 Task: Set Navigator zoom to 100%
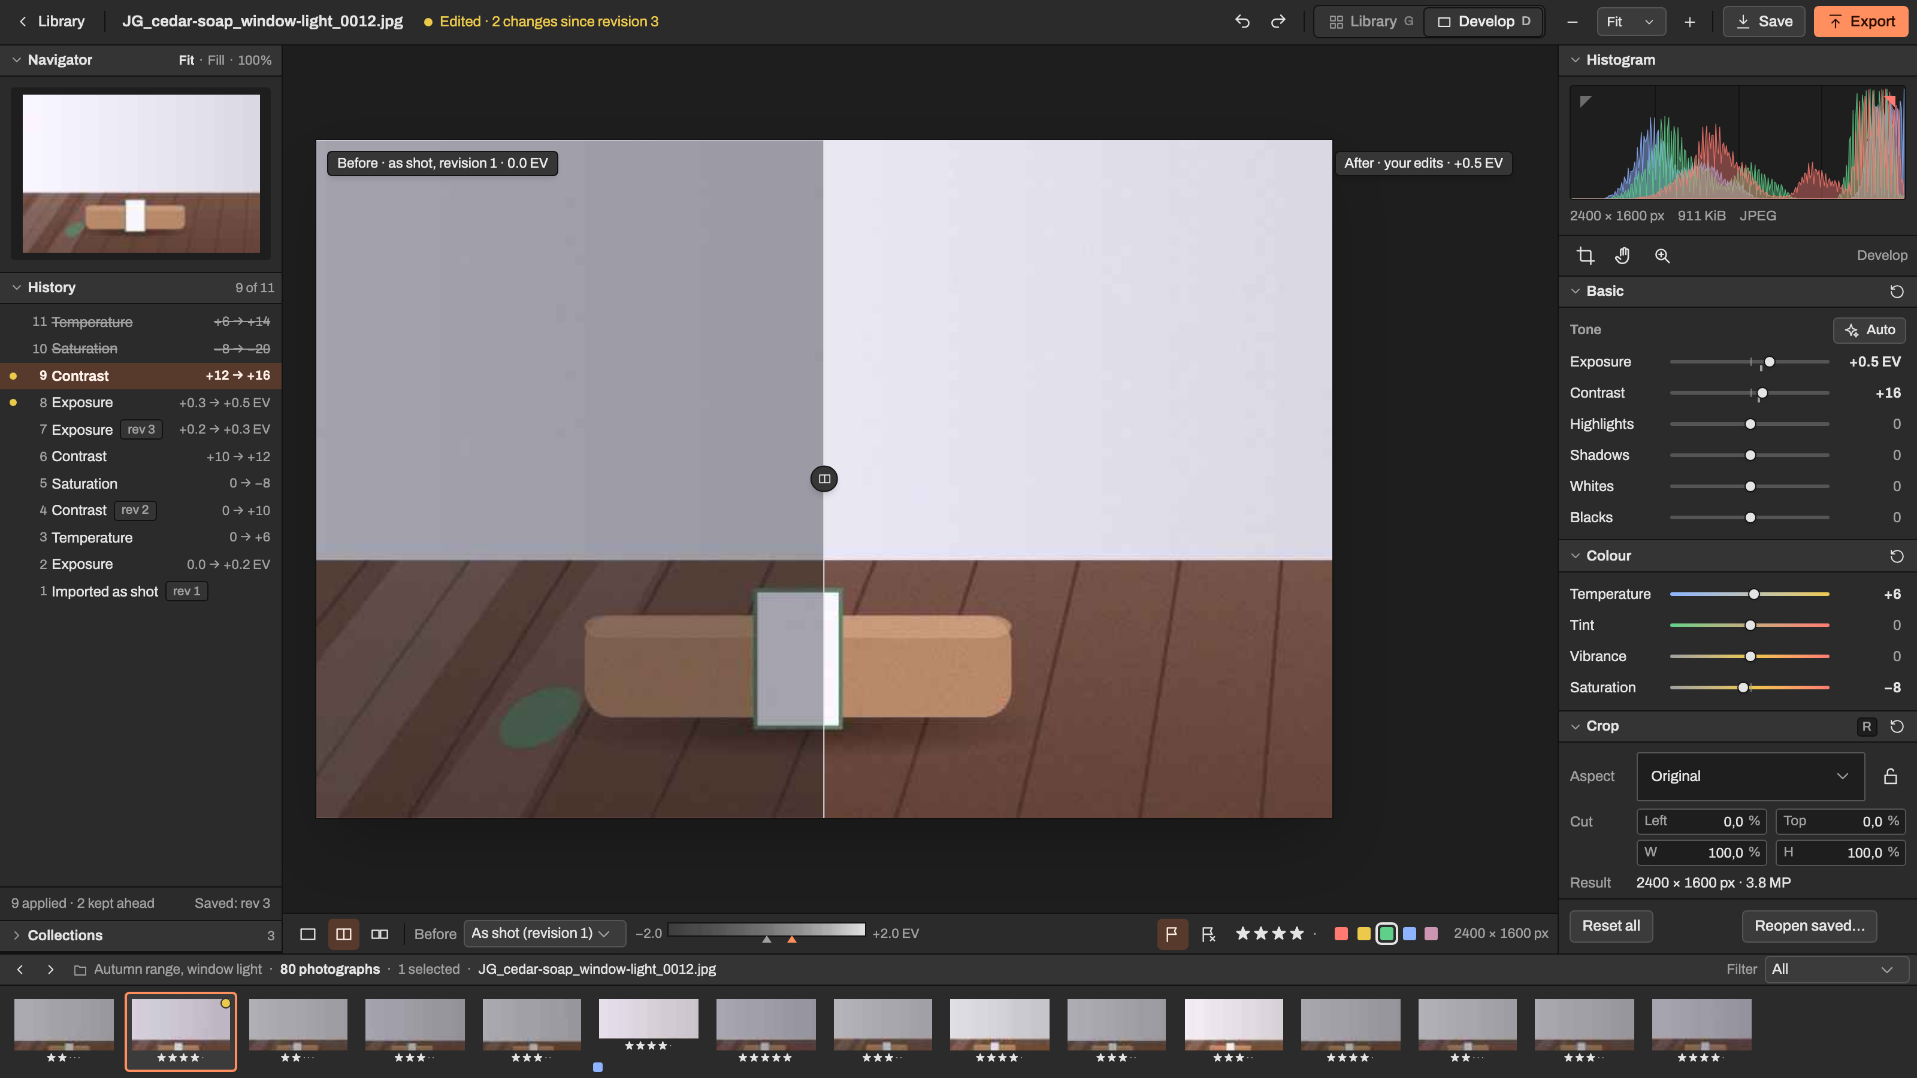tap(255, 60)
